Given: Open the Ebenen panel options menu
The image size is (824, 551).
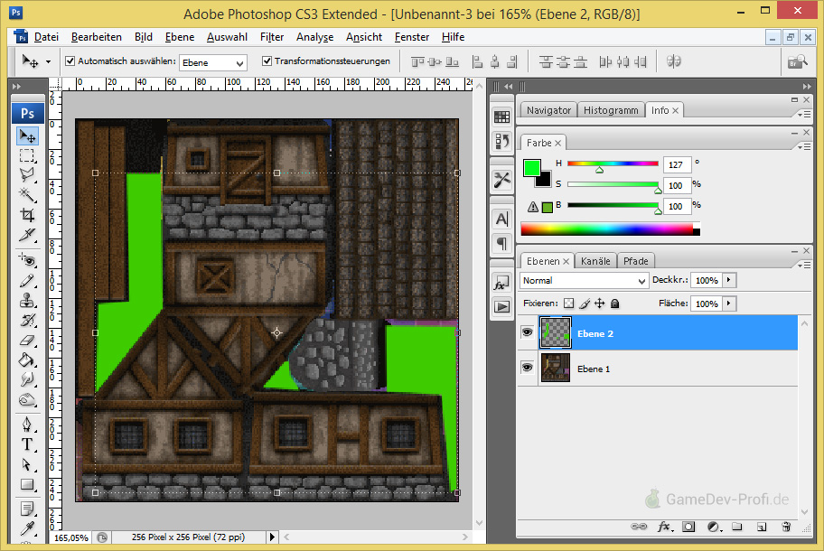Looking at the screenshot, I should pos(804,266).
